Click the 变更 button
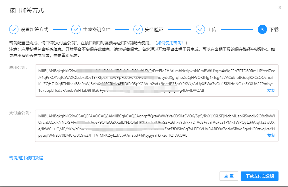 click(x=229, y=176)
